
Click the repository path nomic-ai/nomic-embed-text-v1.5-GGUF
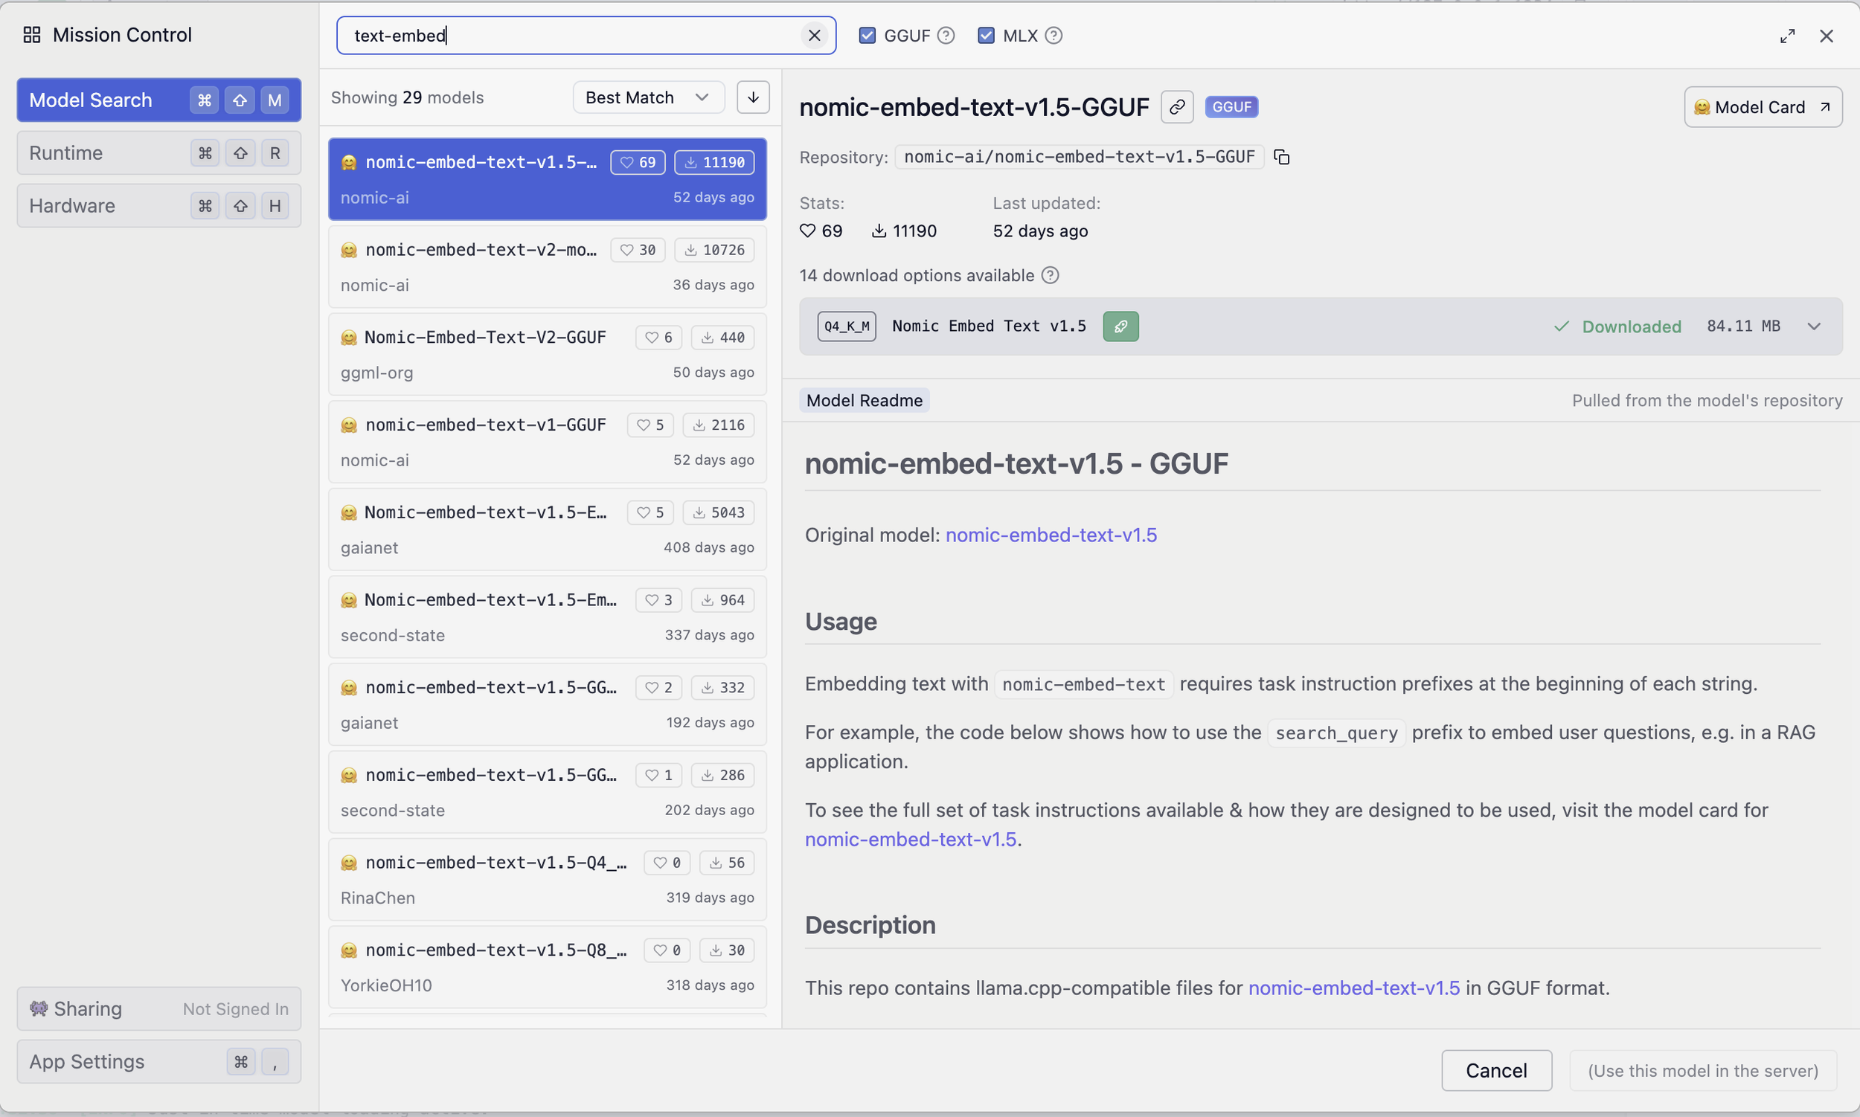coord(1079,157)
